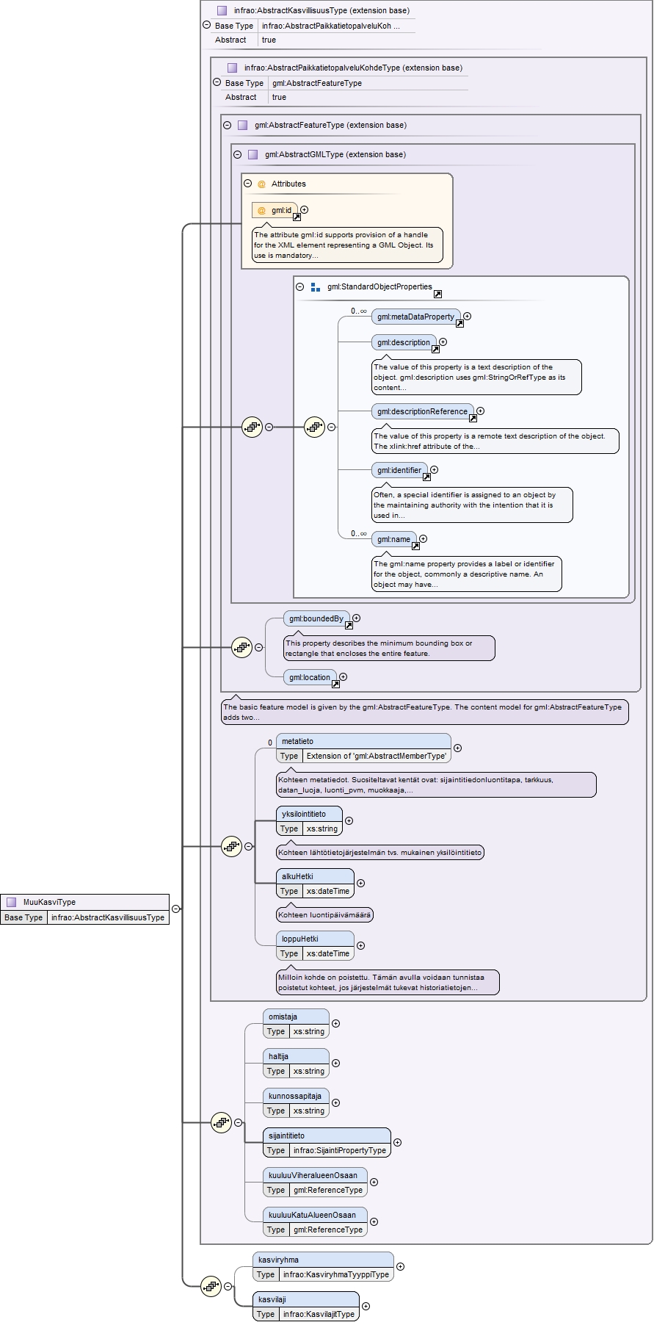
Task: Expand gml:description element
Action: tap(443, 342)
